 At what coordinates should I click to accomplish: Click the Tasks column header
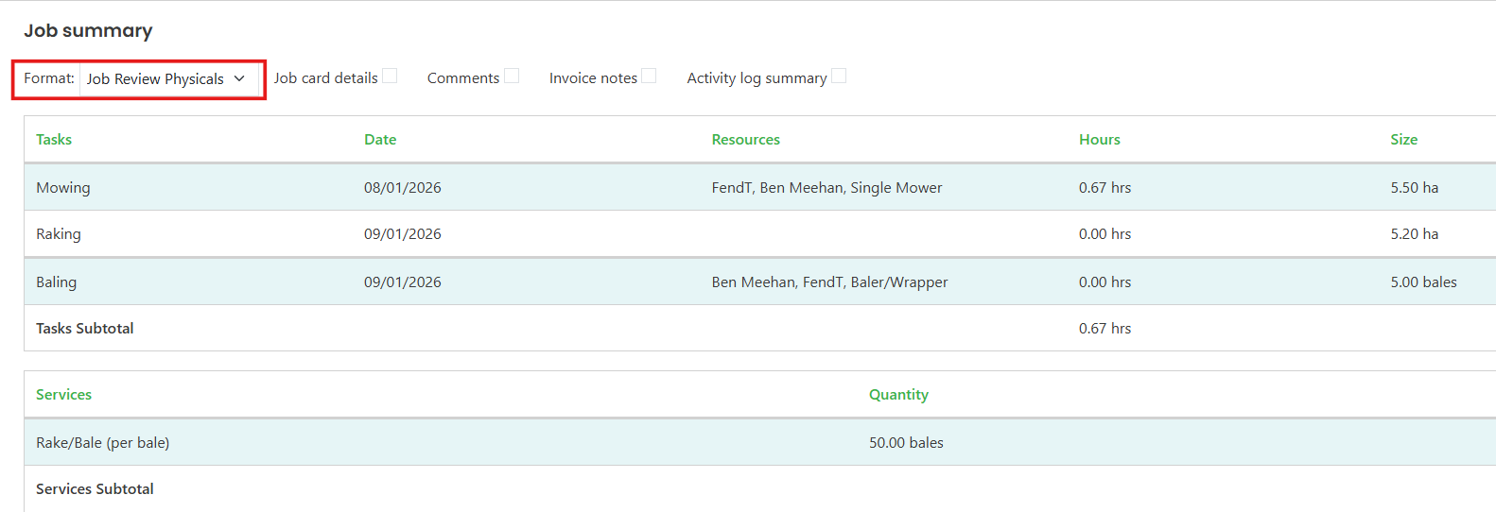54,140
